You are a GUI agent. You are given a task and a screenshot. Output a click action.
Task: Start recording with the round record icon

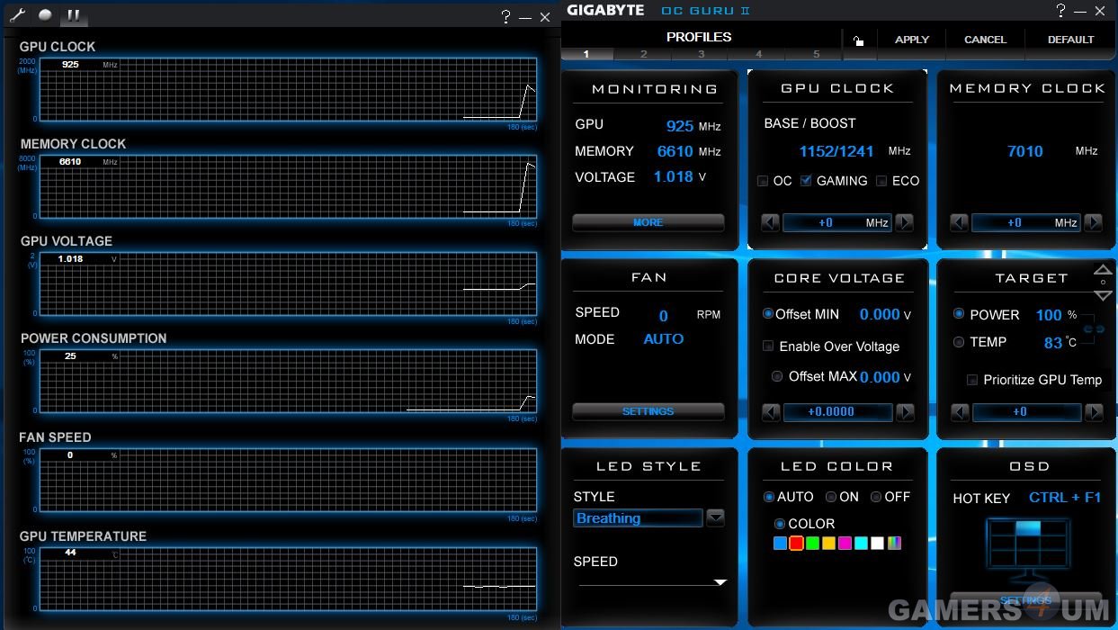[x=45, y=15]
